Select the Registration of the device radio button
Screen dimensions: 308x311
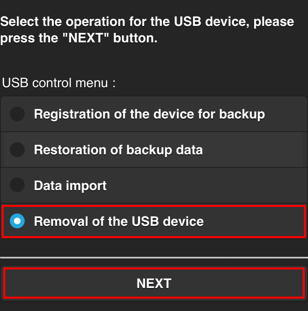pos(17,114)
